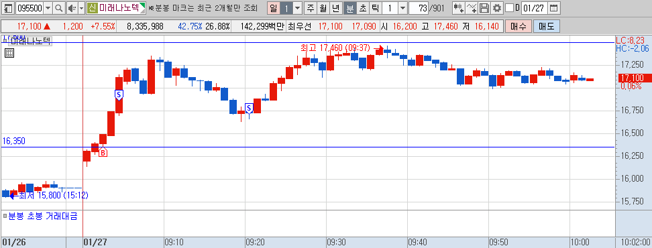Click the stock code input field 095500

[29, 8]
